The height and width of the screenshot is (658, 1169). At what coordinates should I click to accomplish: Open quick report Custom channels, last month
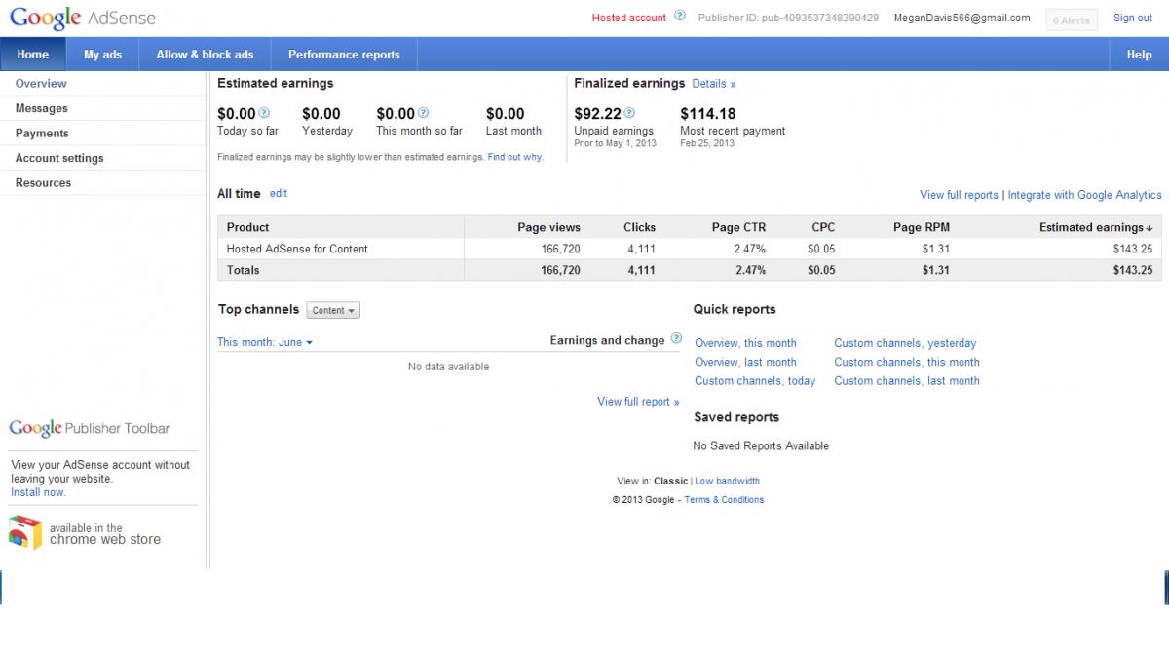click(907, 381)
